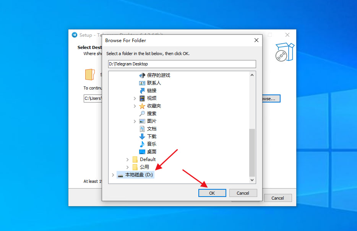Expand the 公用 folder node

pyautogui.click(x=128, y=167)
